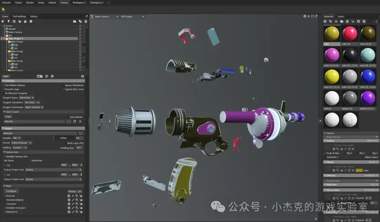This screenshot has height=222, width=380.
Task: Toggle Use Hidden Meshes checkbox
Action: coord(4,85)
